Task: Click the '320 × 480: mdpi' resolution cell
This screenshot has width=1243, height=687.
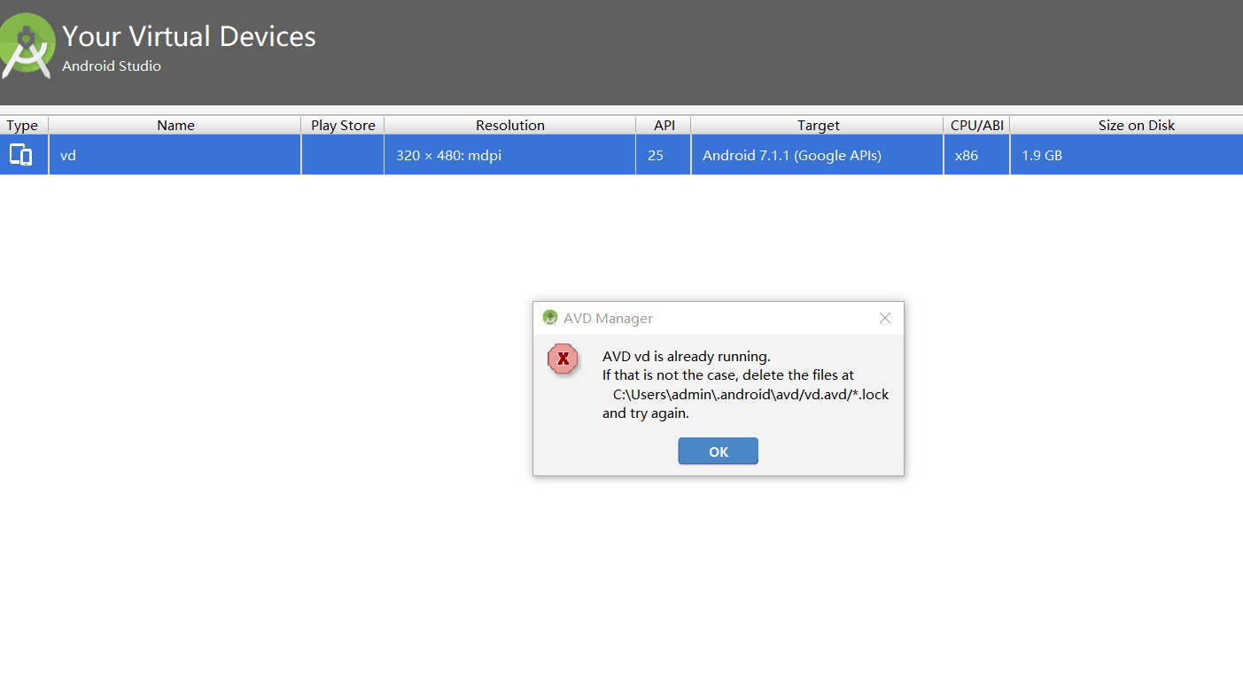Action: [x=510, y=155]
